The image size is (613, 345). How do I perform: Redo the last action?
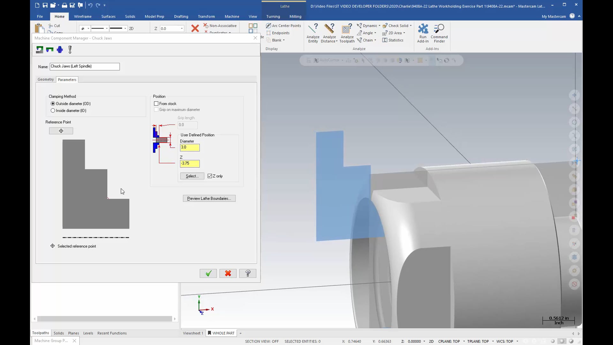(98, 5)
